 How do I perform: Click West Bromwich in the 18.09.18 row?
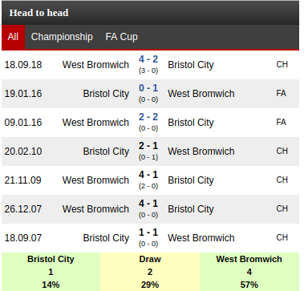(95, 65)
